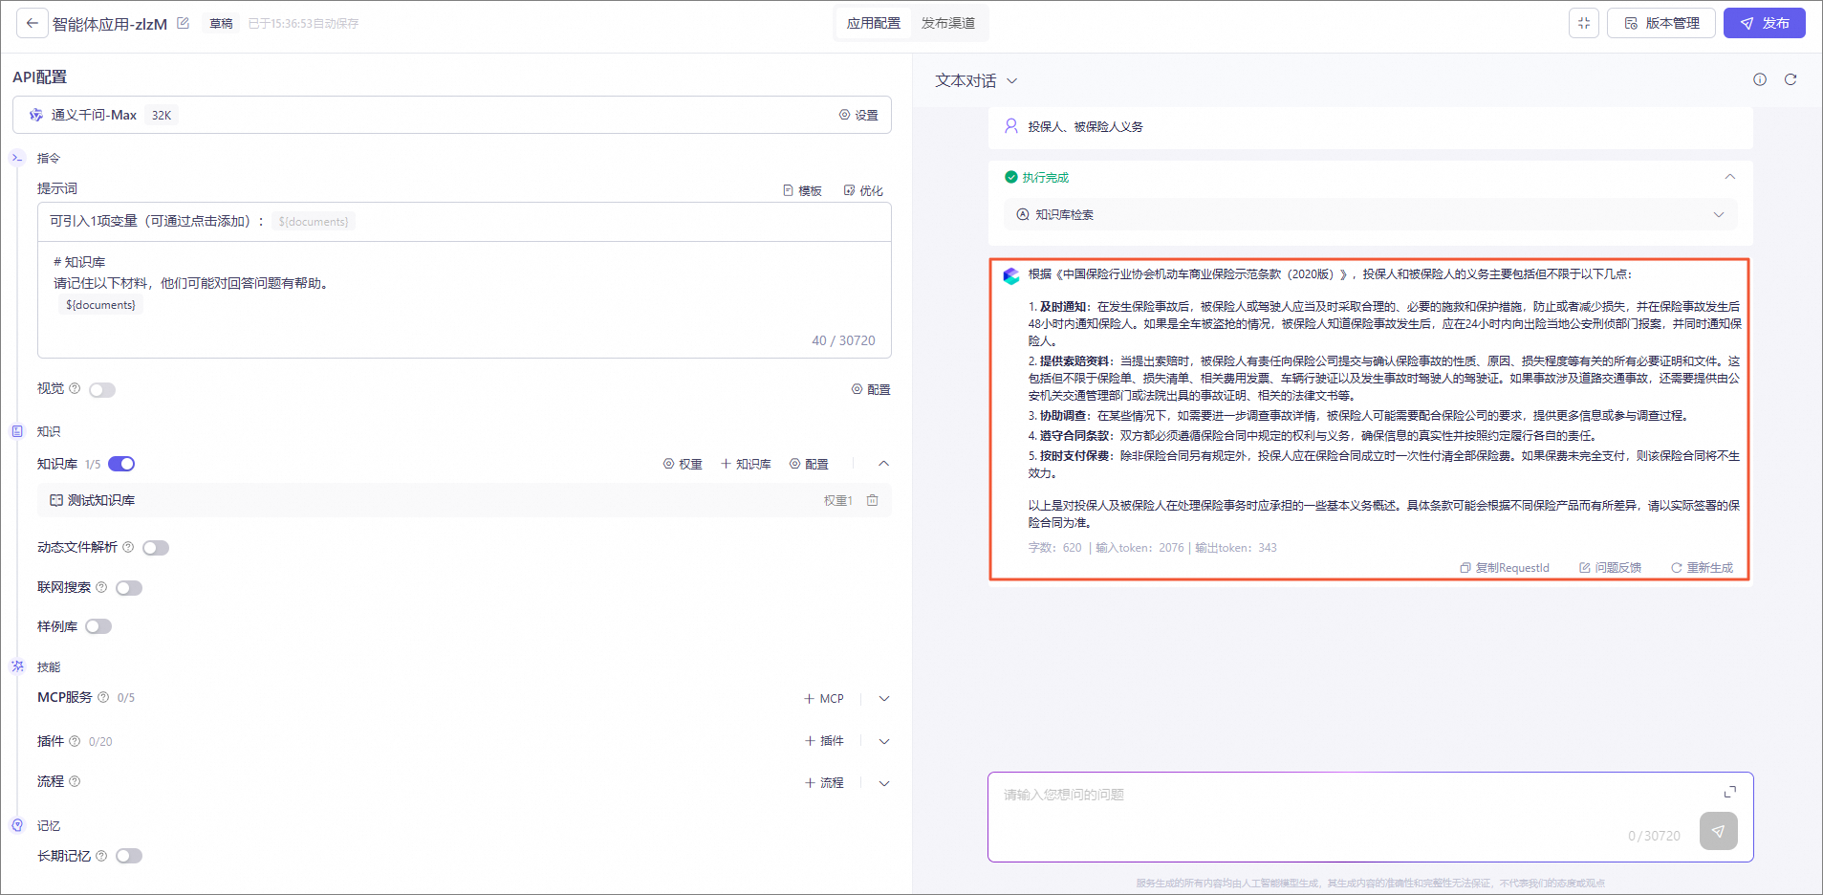Click help icon next to 视觉

point(75,388)
